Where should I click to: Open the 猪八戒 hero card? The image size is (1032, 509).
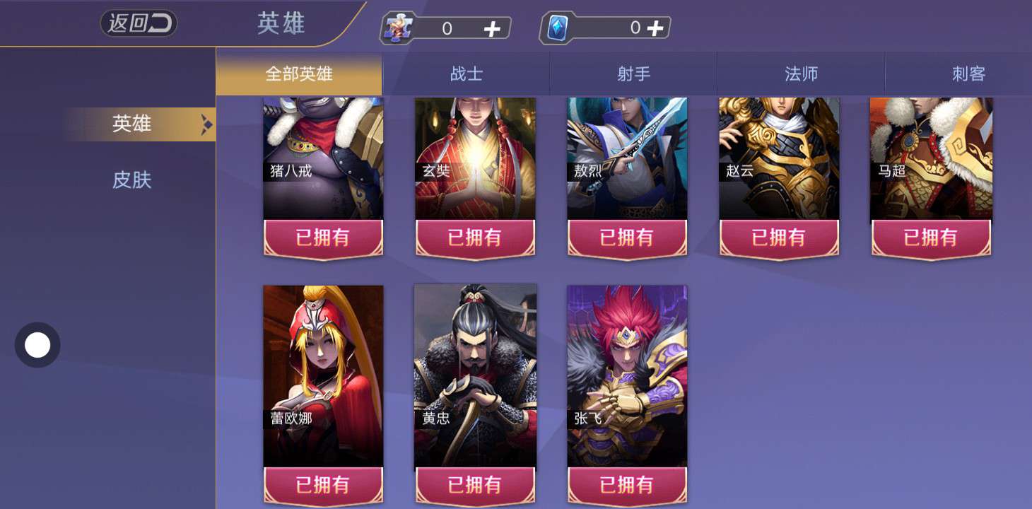(324, 158)
